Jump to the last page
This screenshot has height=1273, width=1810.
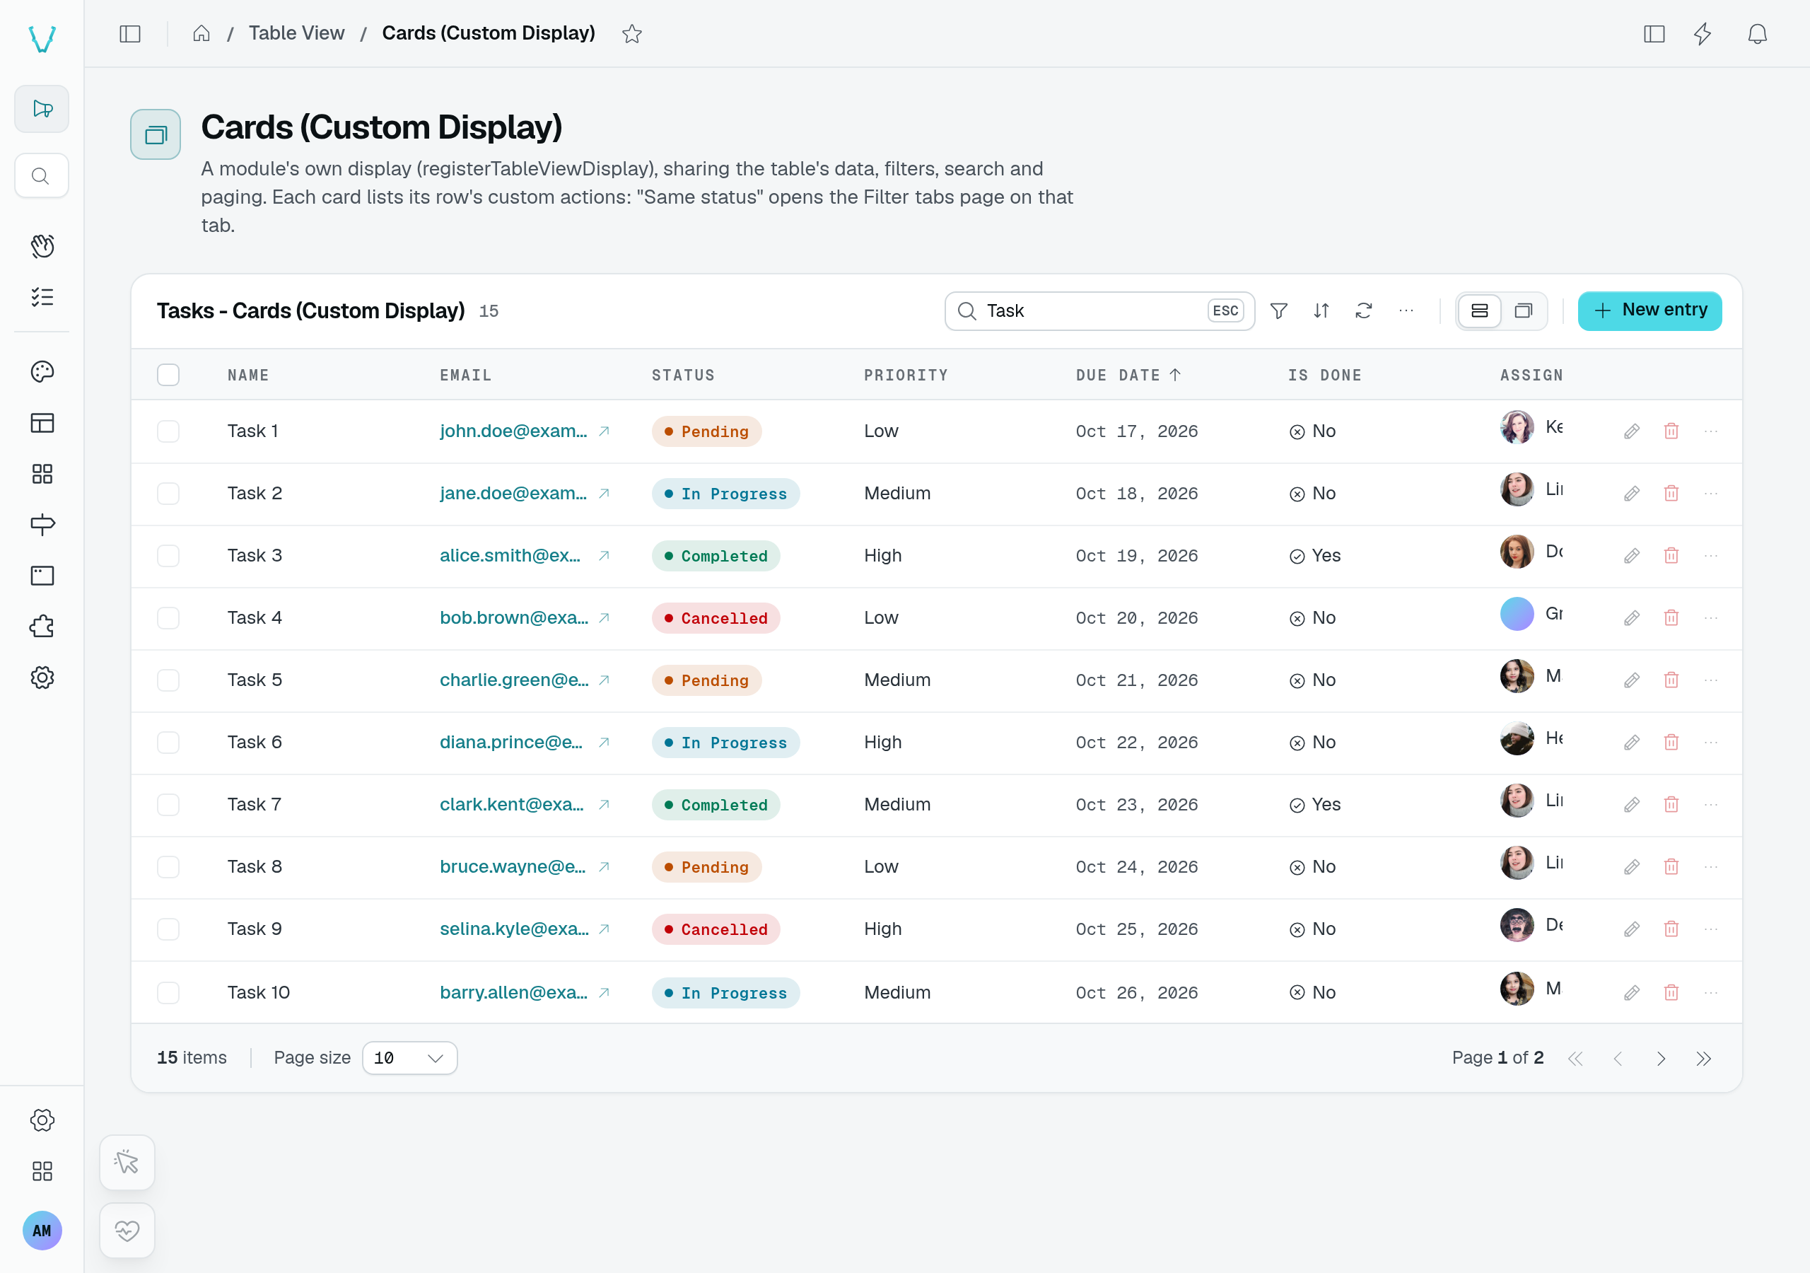[x=1703, y=1059]
